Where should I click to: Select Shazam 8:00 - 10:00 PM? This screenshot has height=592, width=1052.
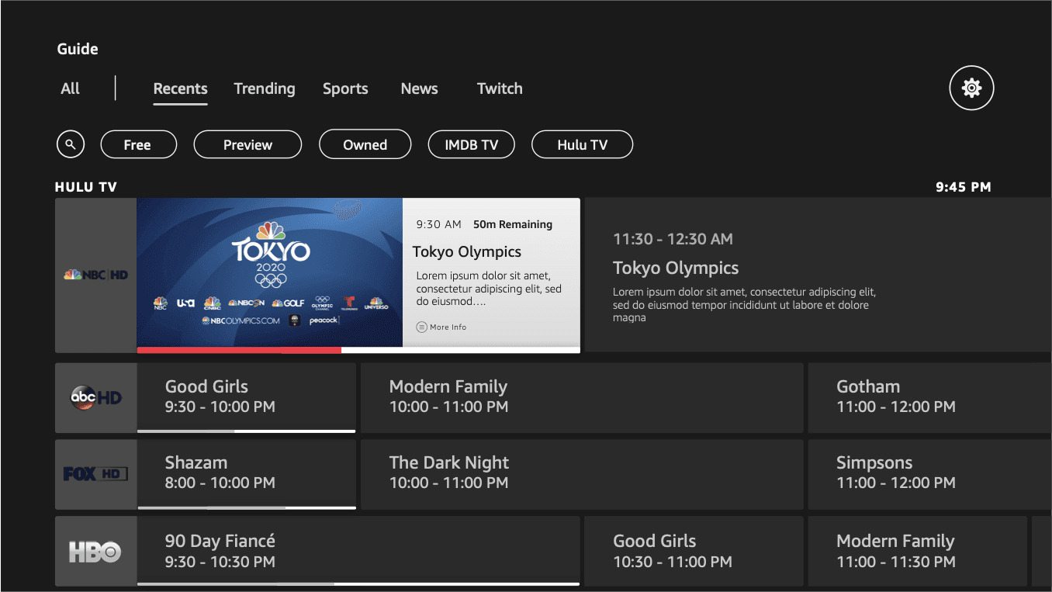(x=247, y=473)
